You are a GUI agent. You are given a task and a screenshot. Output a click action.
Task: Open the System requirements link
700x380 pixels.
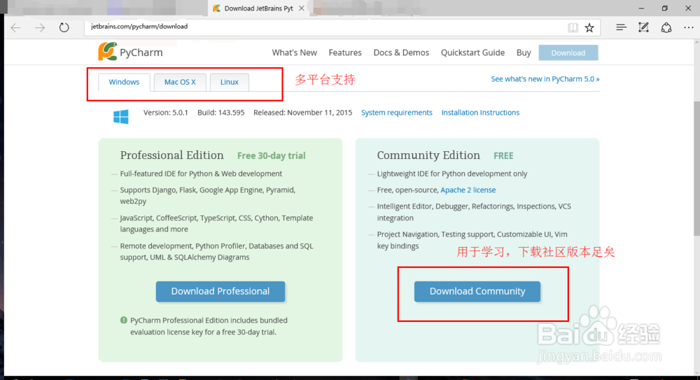396,113
